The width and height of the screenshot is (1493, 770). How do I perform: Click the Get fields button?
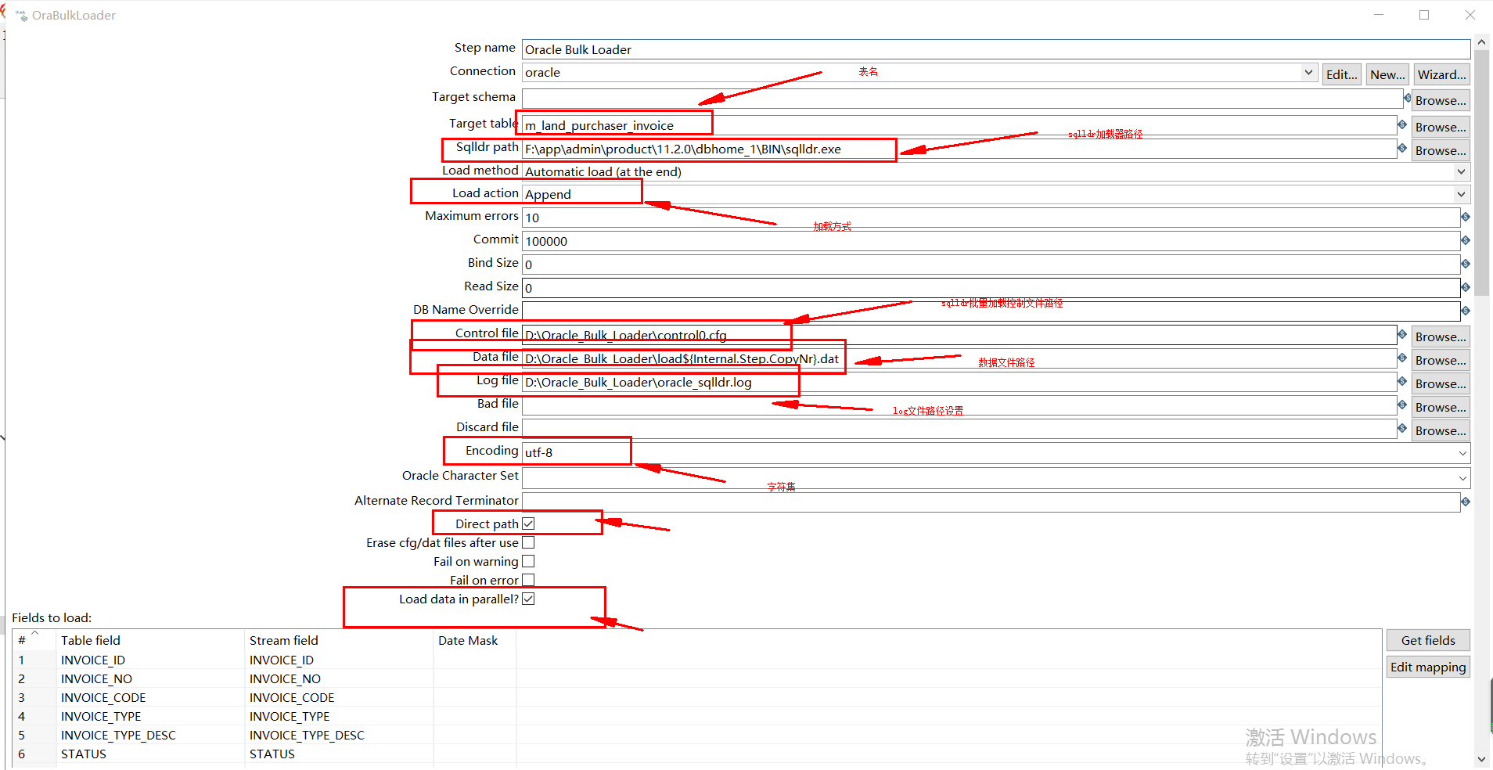point(1427,640)
